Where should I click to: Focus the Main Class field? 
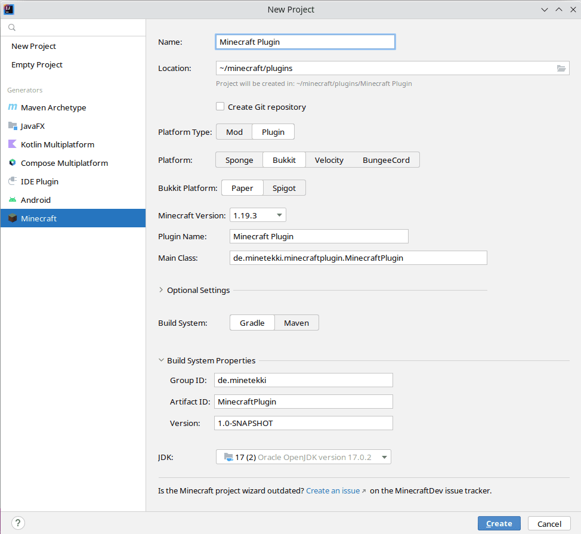pos(359,258)
